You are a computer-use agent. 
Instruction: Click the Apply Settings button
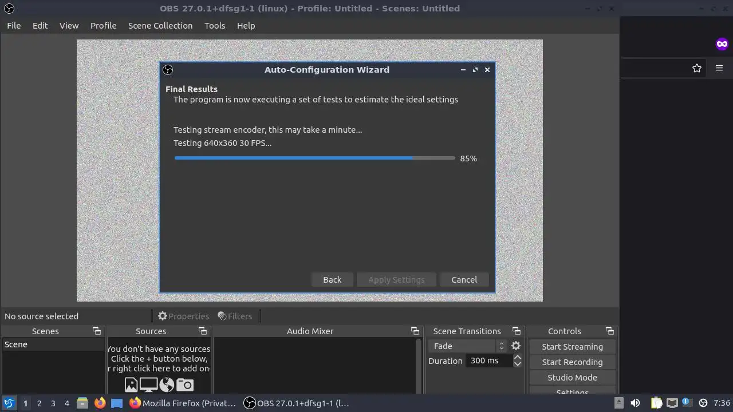coord(396,280)
